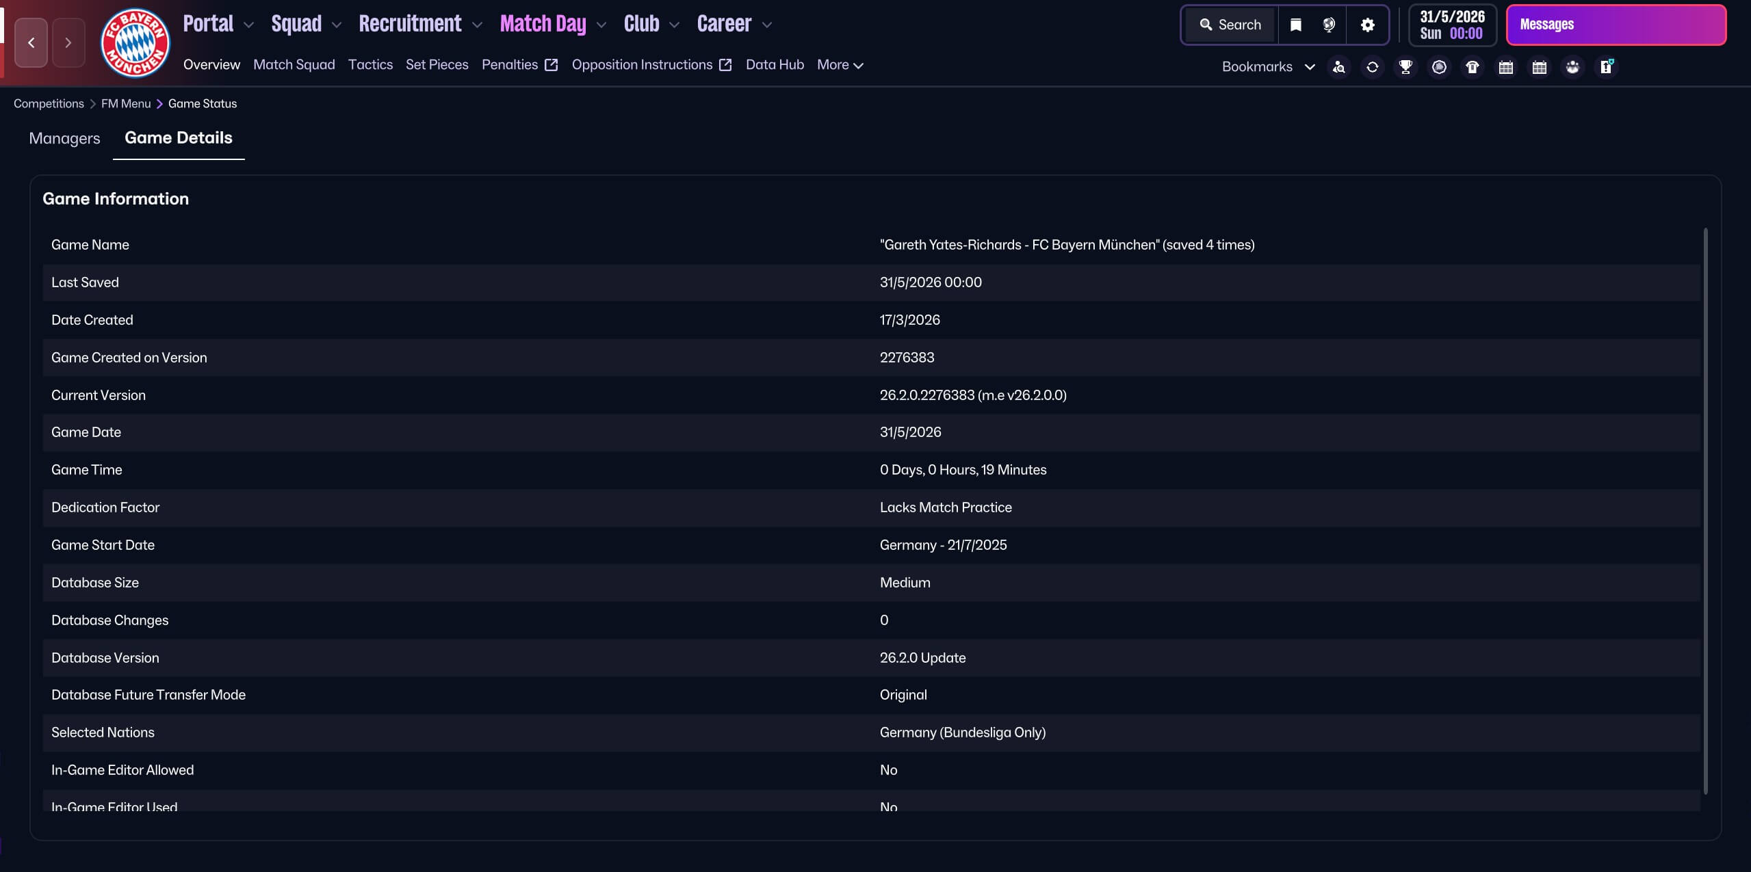Click the Messages button
This screenshot has height=872, width=1751.
pos(1616,25)
